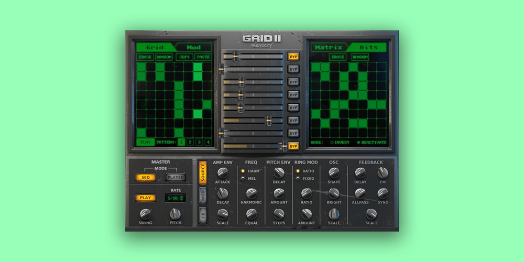Click ERASE in the Grid panel
The width and height of the screenshot is (524, 262).
[x=145, y=57]
